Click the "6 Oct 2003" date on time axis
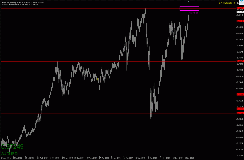244x160 pixels. pyautogui.click(x=54, y=158)
